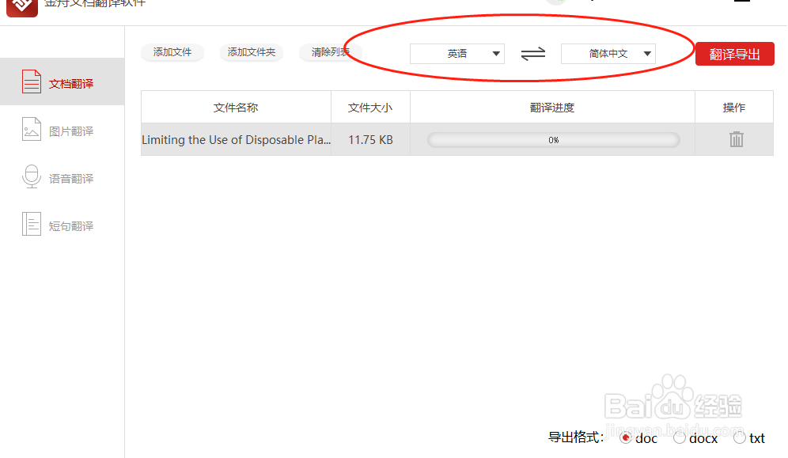Click the 0% translation progress bar
This screenshot has width=788, height=458.
(x=553, y=139)
